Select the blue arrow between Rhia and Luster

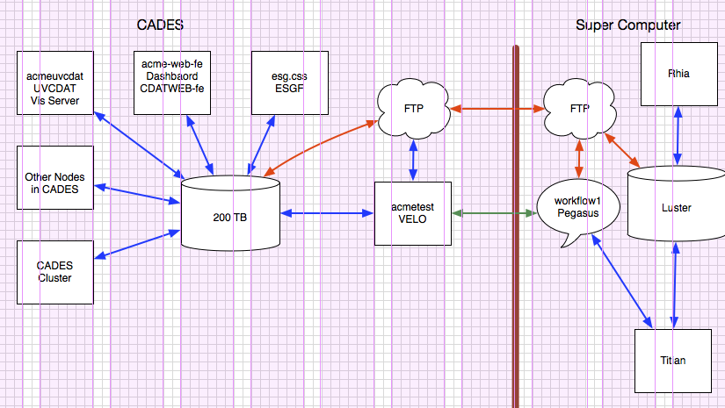(678, 136)
